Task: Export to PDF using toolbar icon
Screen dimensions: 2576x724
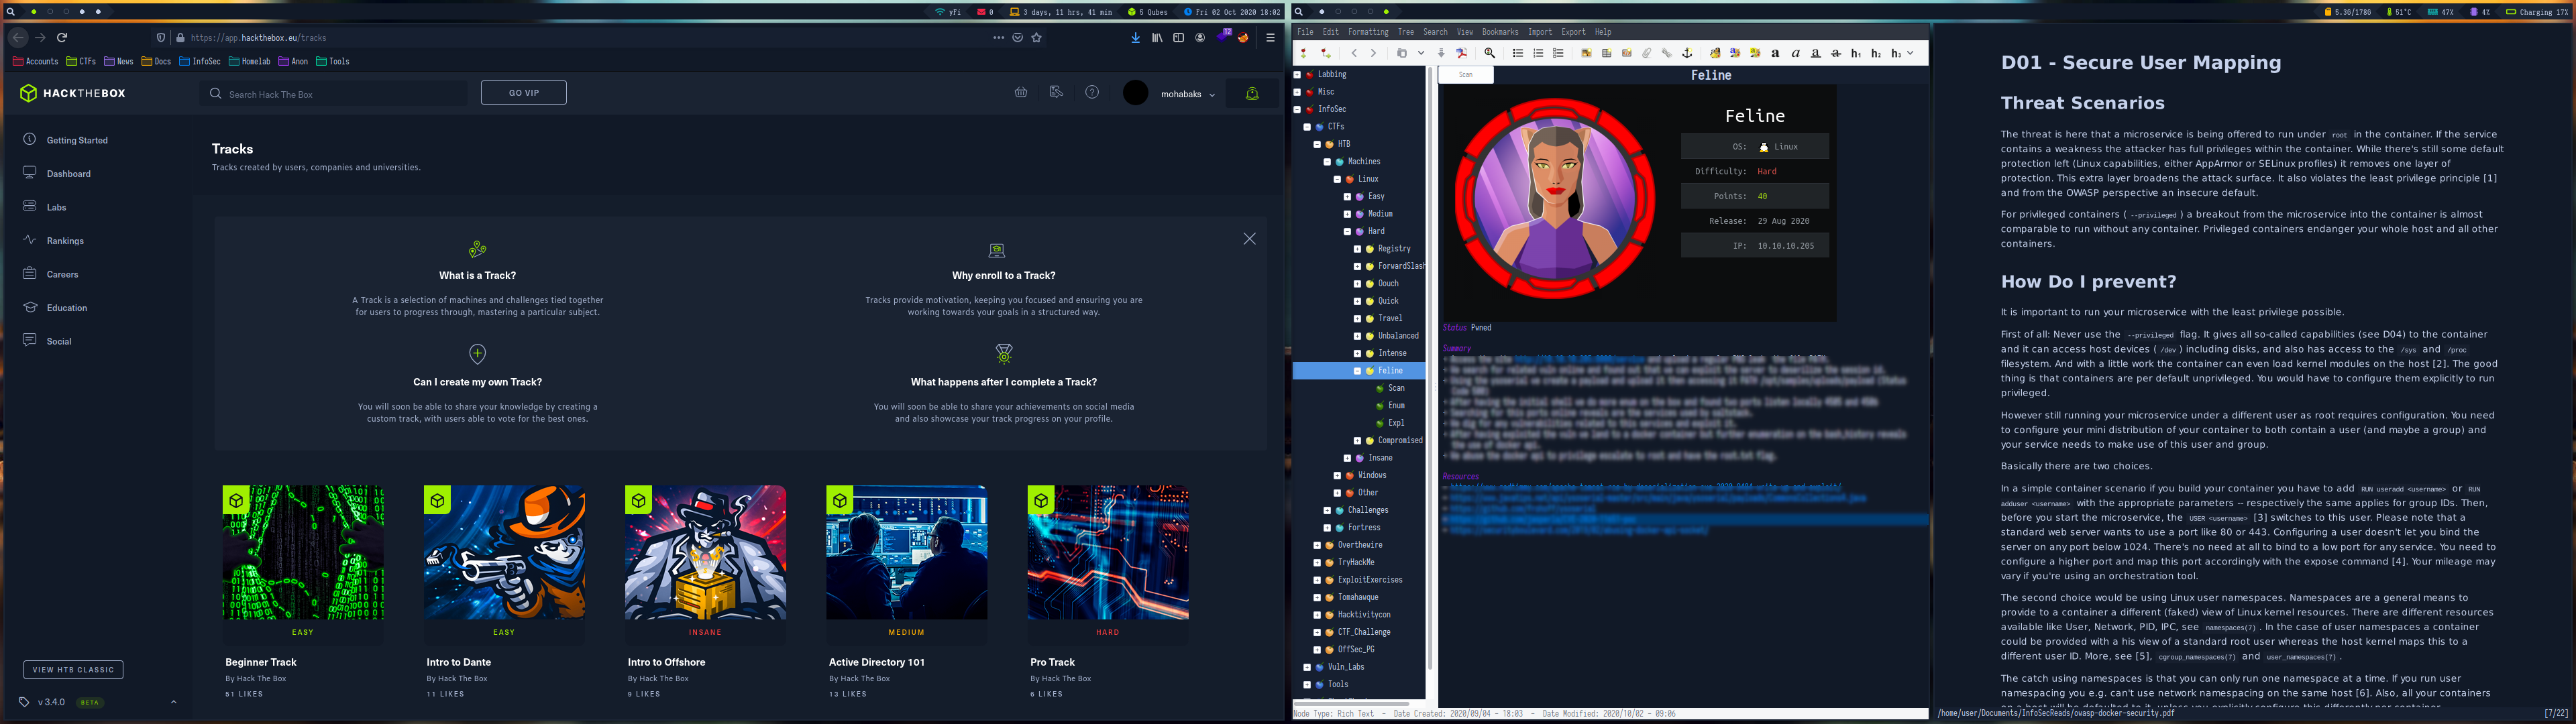Action: coord(1462,53)
